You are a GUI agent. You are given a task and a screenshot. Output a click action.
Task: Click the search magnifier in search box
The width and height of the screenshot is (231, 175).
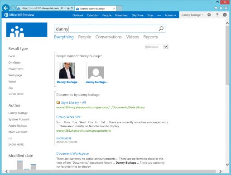(161, 28)
